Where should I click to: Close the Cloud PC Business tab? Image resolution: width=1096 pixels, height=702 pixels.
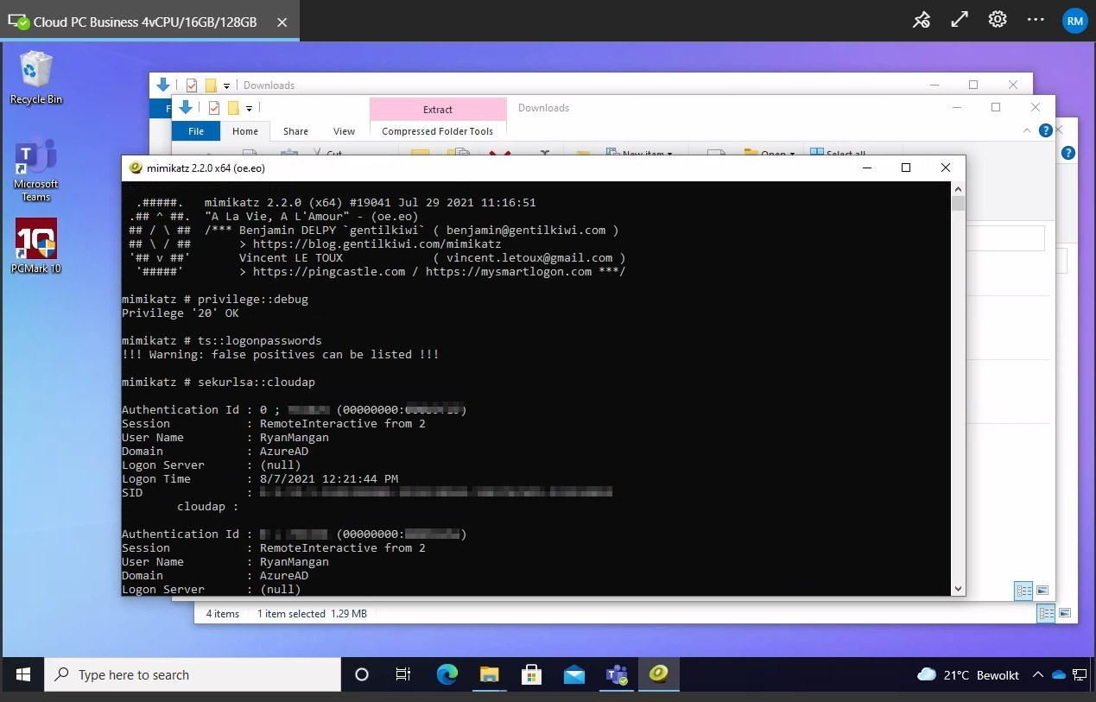(x=282, y=22)
